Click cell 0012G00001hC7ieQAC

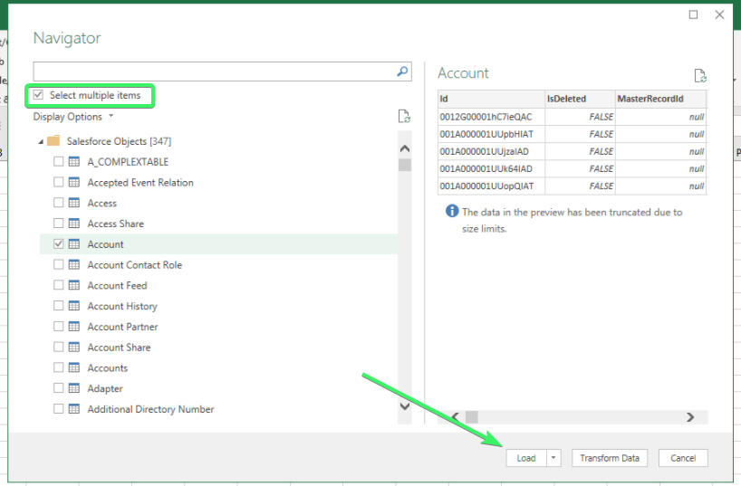pyautogui.click(x=491, y=117)
